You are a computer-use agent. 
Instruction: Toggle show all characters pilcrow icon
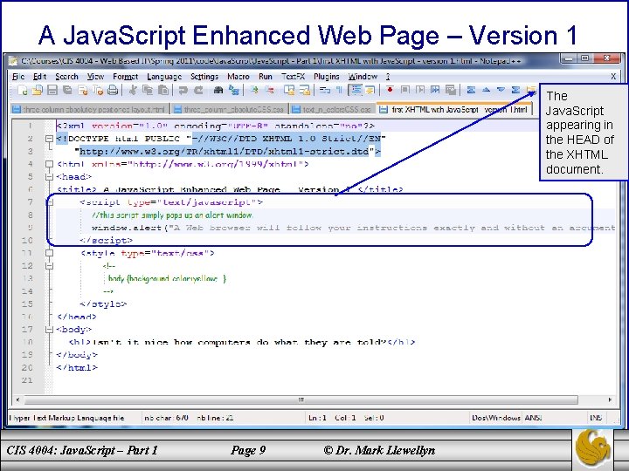coord(339,90)
